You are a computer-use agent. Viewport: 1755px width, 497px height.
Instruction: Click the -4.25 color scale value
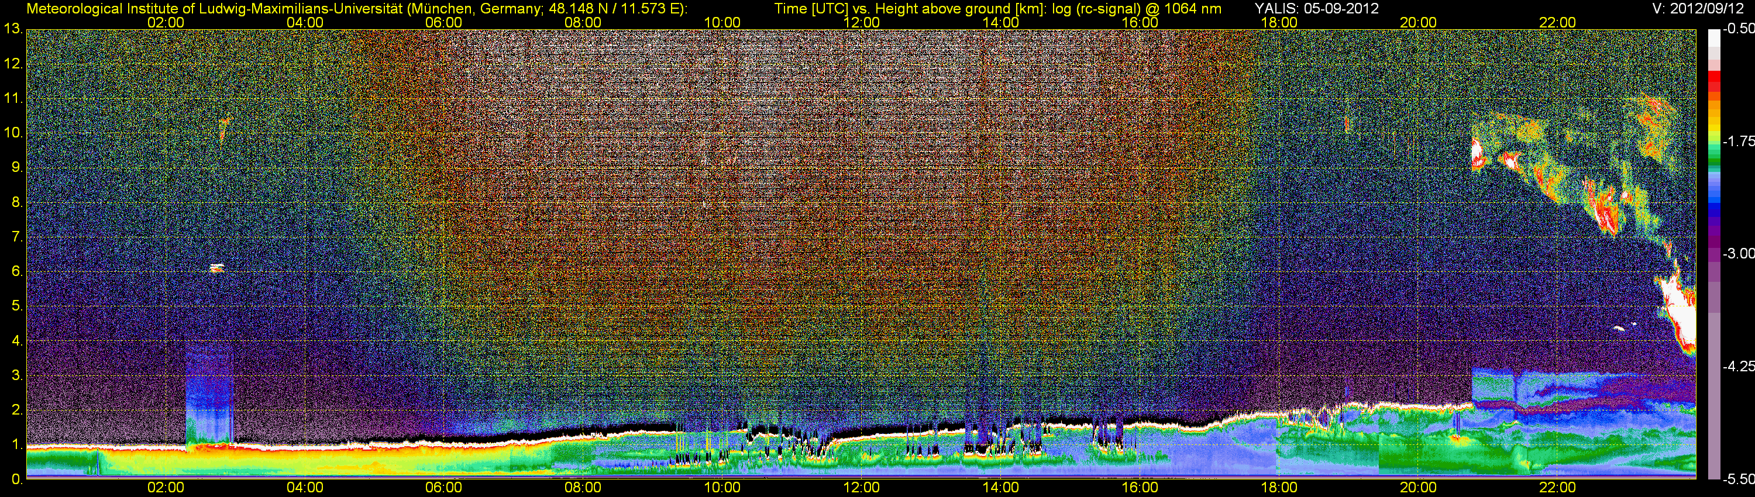pos(1738,366)
